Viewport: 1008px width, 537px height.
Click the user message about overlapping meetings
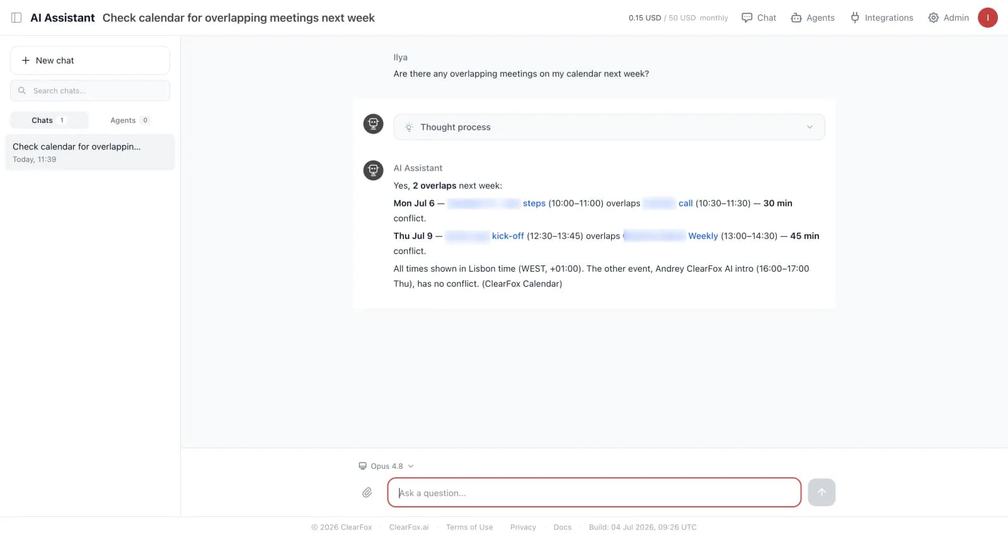click(521, 74)
